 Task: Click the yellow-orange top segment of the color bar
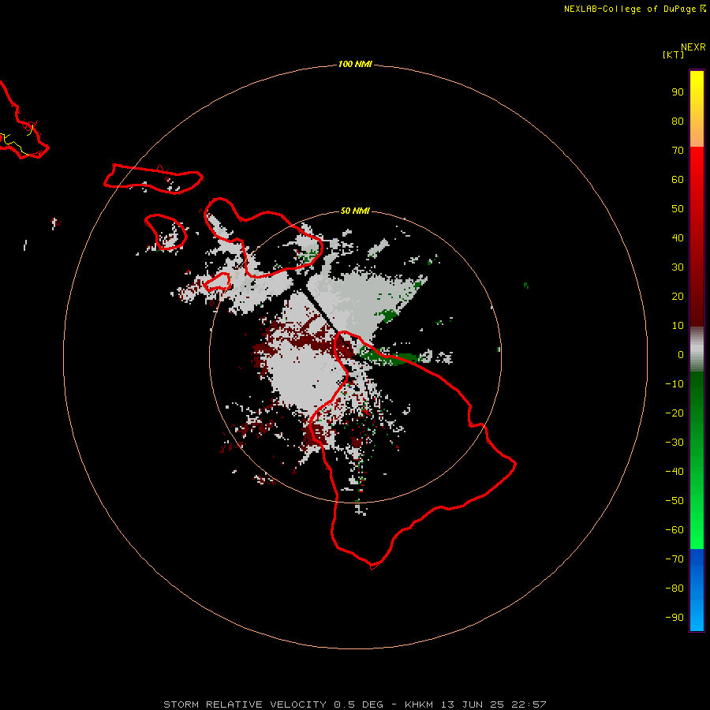(x=697, y=109)
